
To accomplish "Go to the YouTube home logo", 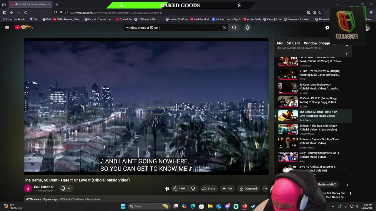I will pos(24,27).
